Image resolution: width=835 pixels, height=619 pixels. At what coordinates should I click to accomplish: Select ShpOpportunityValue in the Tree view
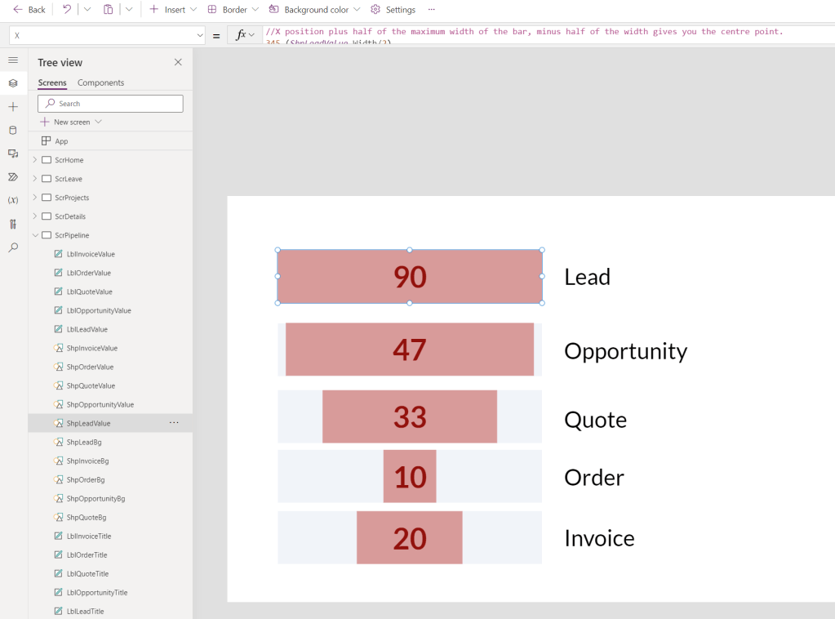102,403
